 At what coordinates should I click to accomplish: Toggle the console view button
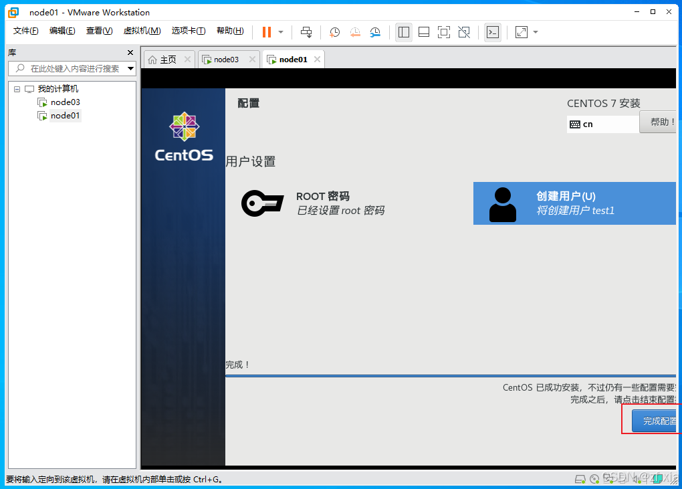(x=493, y=31)
